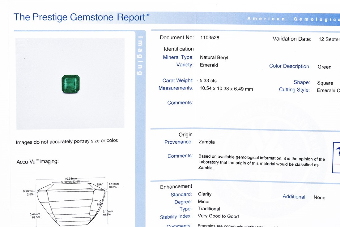Click the 'Additional:' label
This screenshot has height=227, width=340.
click(295, 197)
